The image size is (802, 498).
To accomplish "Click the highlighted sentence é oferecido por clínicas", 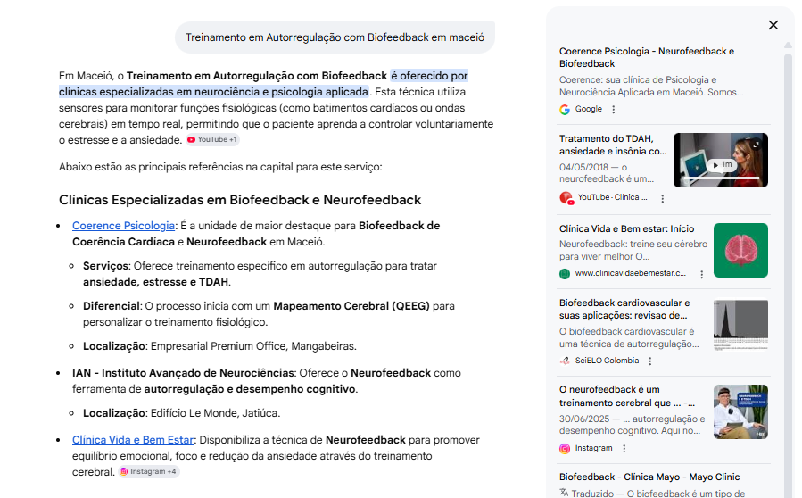I will click(x=263, y=84).
